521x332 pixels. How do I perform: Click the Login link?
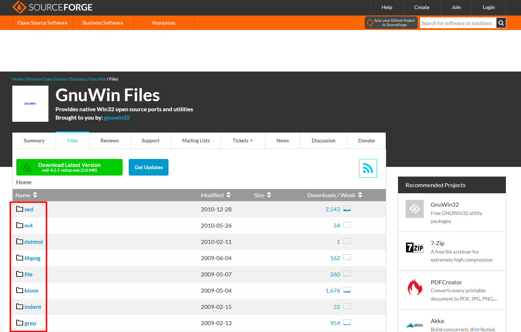[x=488, y=7]
